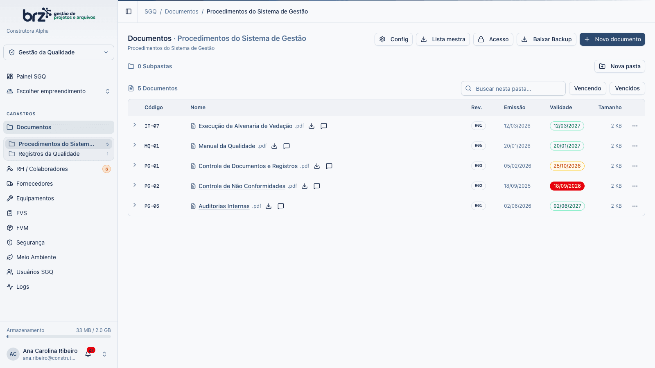Expand the PG-01 document row

coord(135,165)
